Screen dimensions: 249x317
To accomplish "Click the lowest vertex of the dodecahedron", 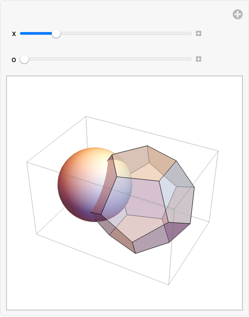I will click(x=135, y=253).
